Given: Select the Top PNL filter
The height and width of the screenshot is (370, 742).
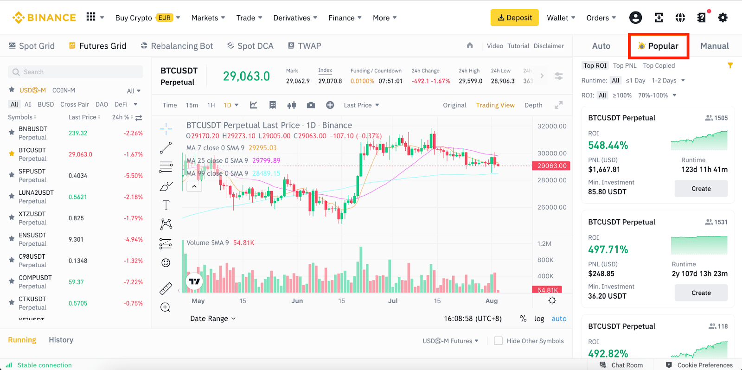Looking at the screenshot, I should click(x=625, y=65).
